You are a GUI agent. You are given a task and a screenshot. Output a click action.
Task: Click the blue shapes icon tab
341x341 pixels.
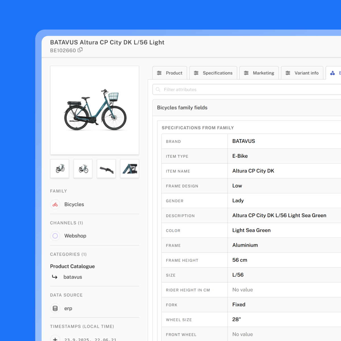pyautogui.click(x=332, y=73)
